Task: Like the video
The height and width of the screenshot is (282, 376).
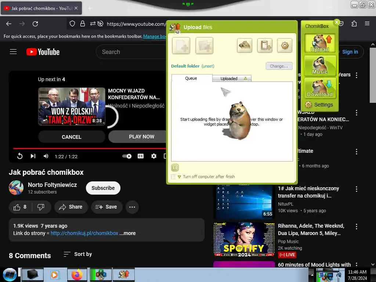Action: pyautogui.click(x=20, y=207)
